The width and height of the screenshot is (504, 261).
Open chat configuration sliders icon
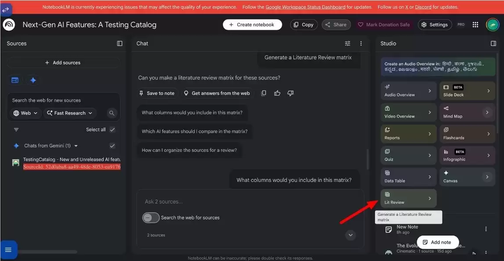(x=347, y=43)
